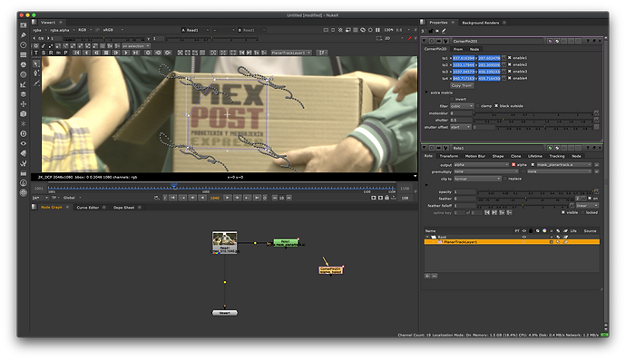Toggle enable3 checkbox
This screenshot has height=360, width=626.
pos(510,72)
